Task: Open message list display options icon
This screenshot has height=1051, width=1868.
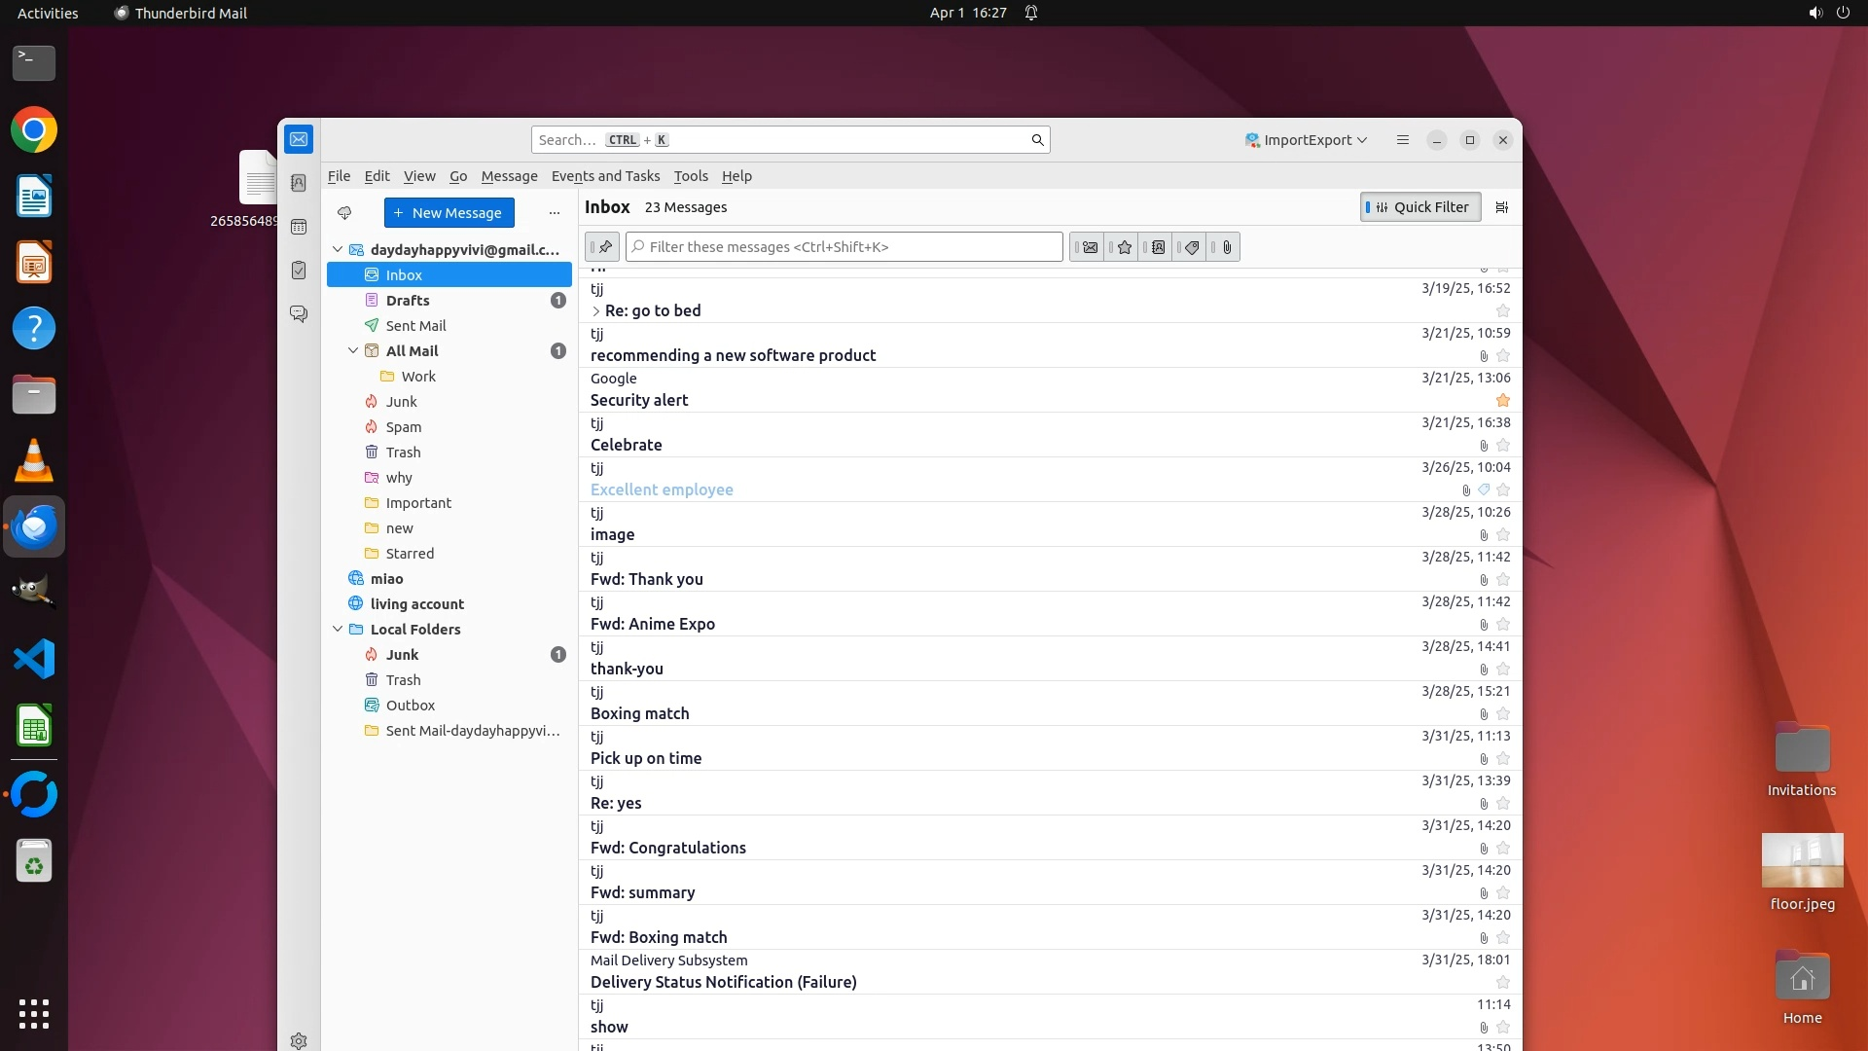Action: point(1502,207)
